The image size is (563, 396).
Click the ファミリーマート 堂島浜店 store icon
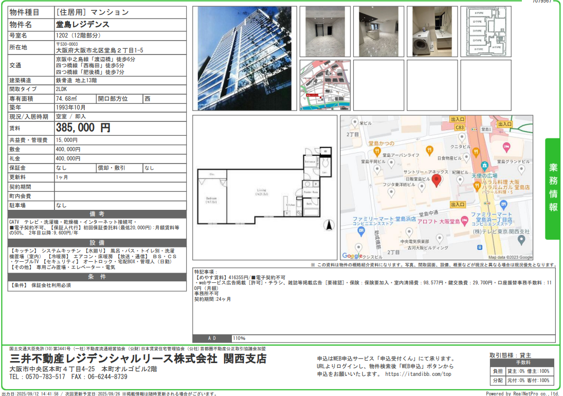pos(361,231)
